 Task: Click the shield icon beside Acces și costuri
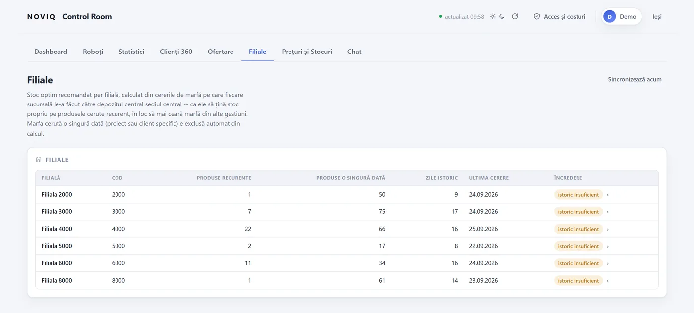coord(537,16)
